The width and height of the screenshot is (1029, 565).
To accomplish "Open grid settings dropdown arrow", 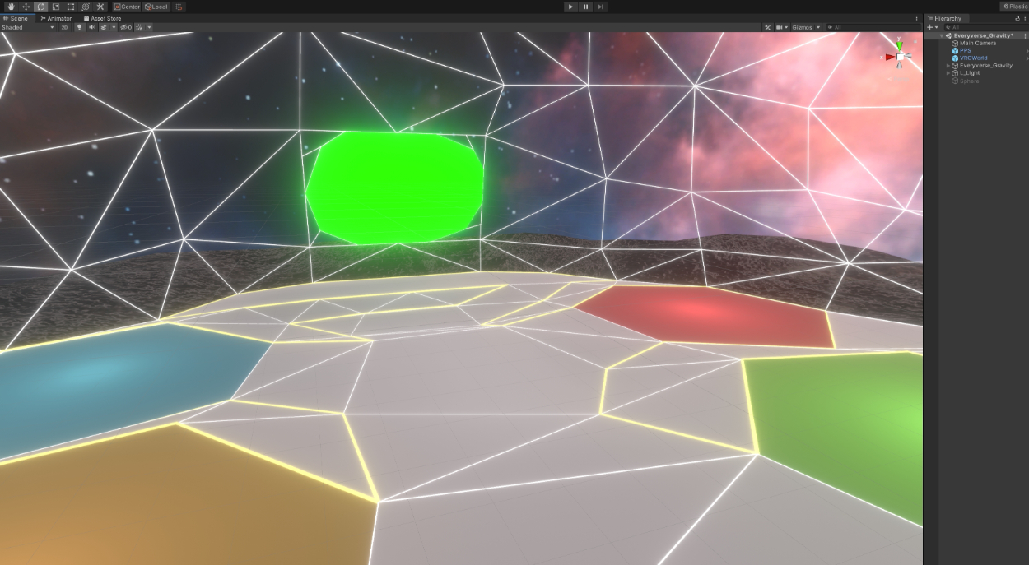I will pos(148,27).
